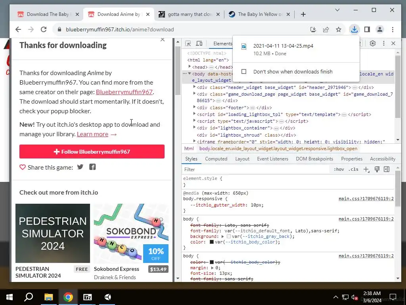Click the new style rule plus icon

(x=366, y=170)
